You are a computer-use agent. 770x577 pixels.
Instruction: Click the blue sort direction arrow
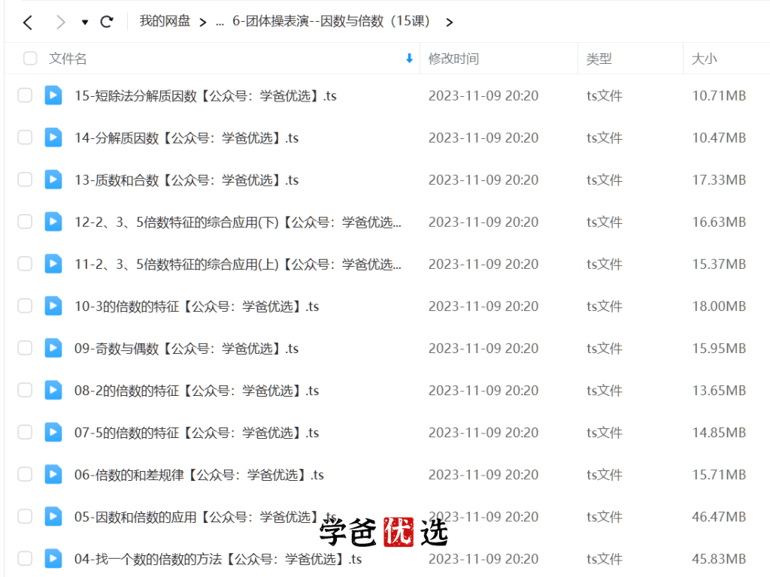[409, 59]
